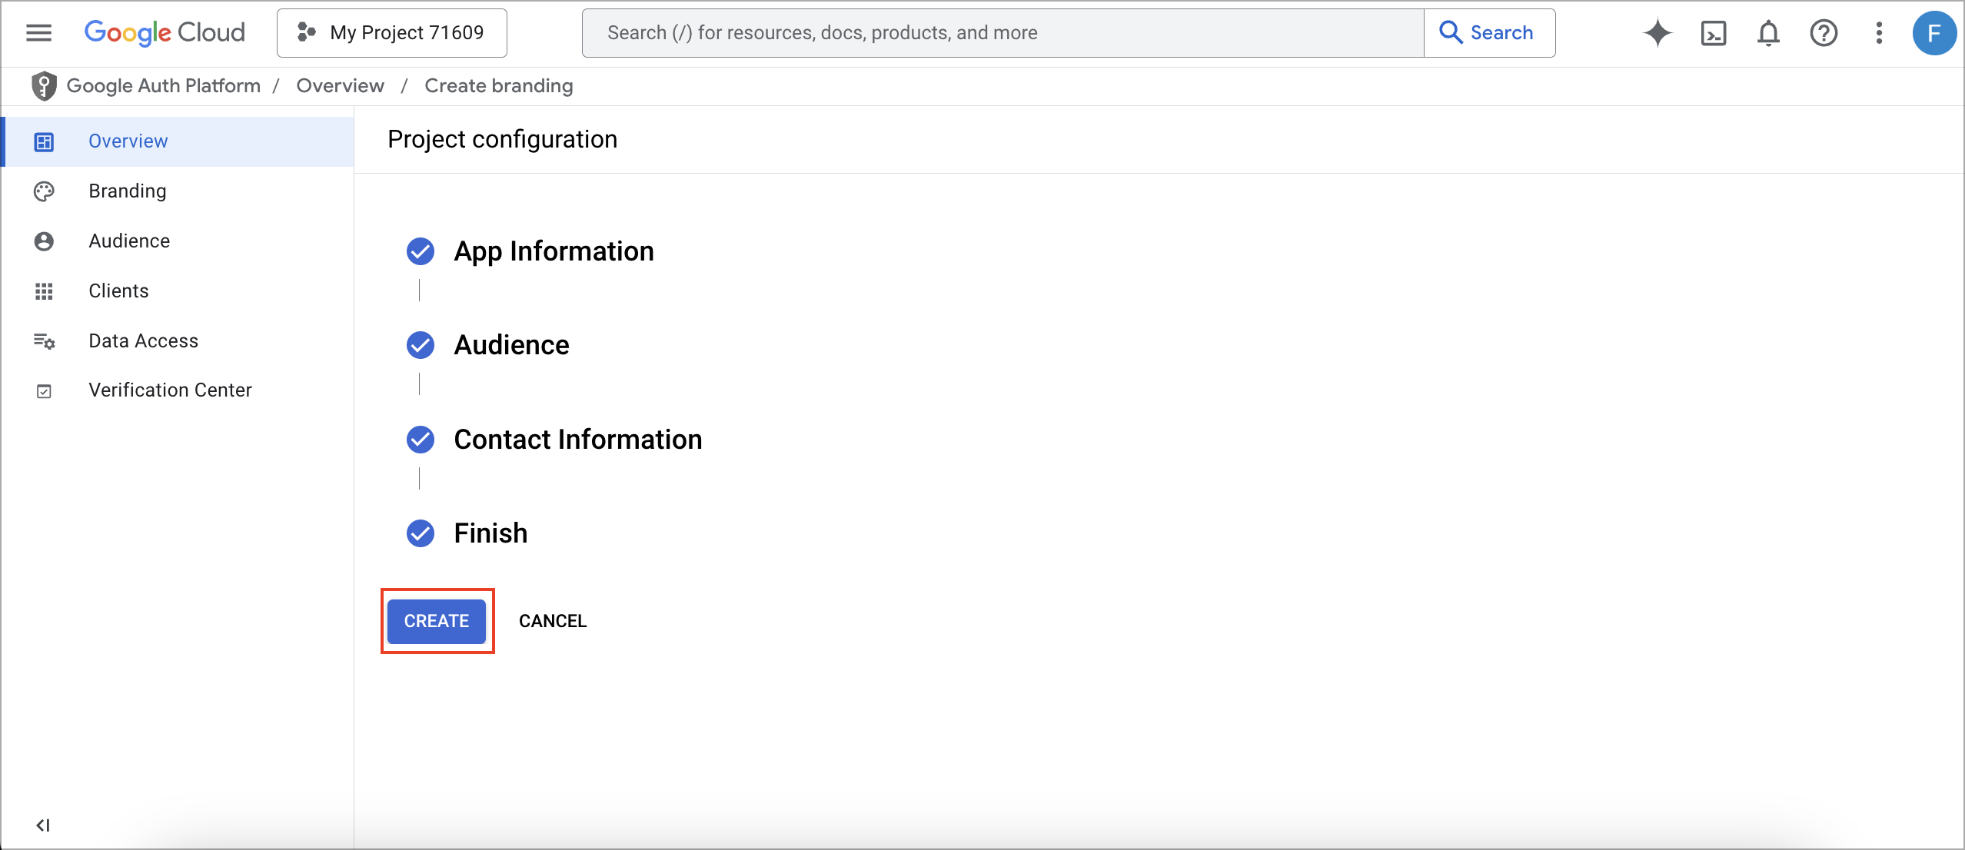Viewport: 1965px width, 850px height.
Task: Expand the Contact Information step
Action: point(577,440)
